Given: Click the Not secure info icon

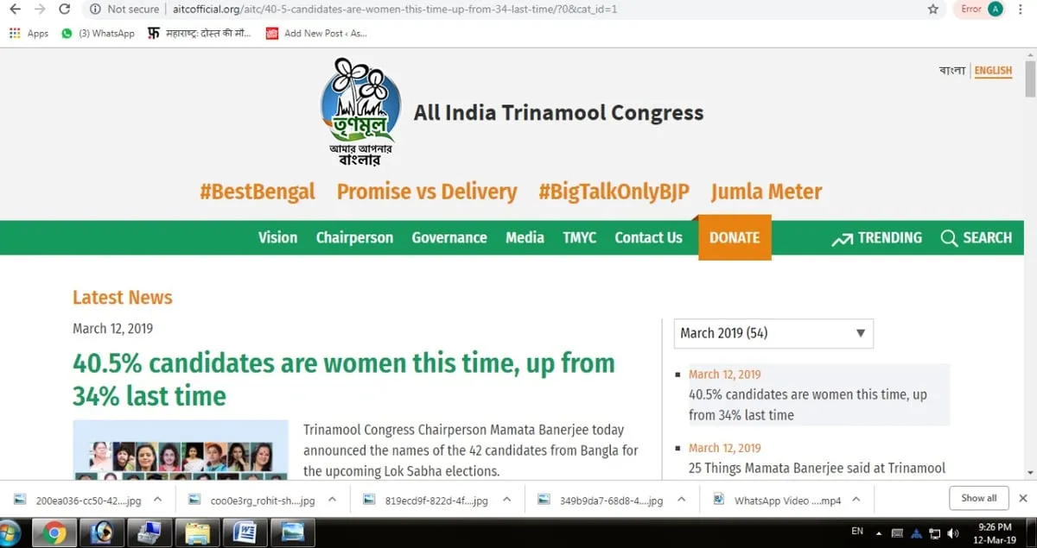Looking at the screenshot, I should click(95, 9).
